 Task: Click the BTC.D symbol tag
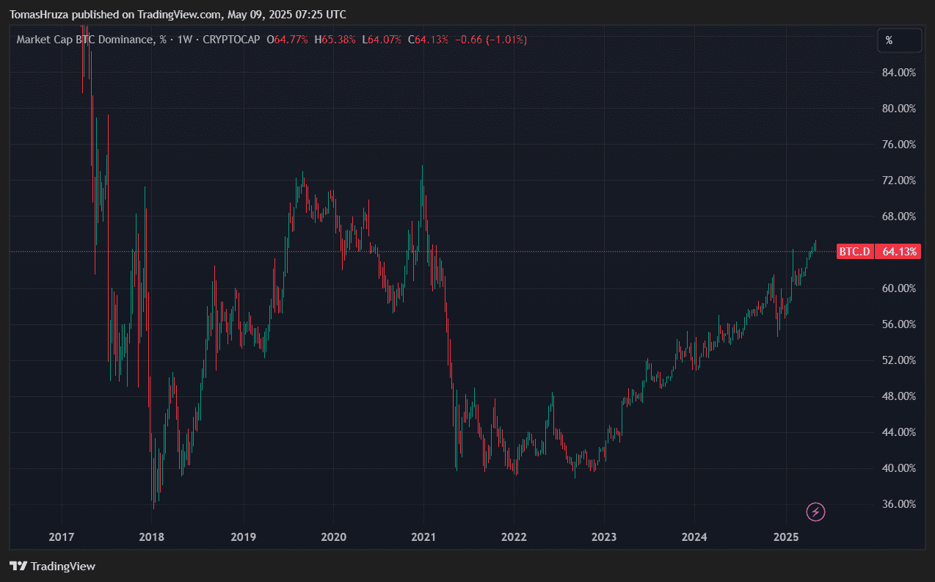click(x=855, y=252)
